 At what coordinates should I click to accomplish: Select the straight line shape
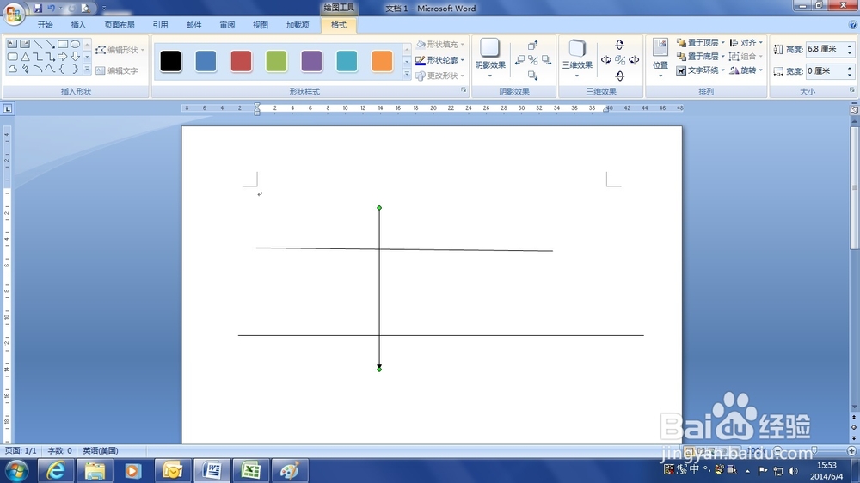tap(37, 44)
